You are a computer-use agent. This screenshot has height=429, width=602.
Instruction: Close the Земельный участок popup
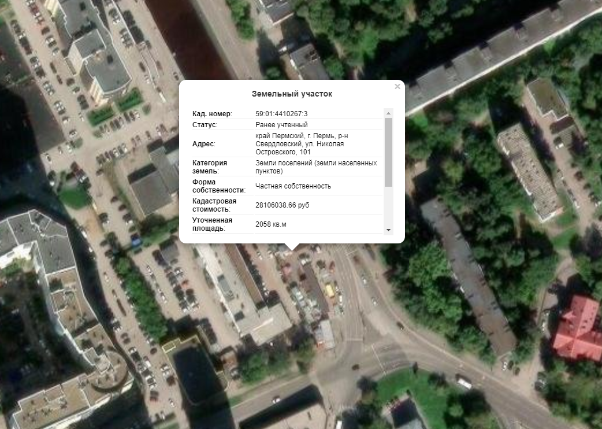click(397, 87)
